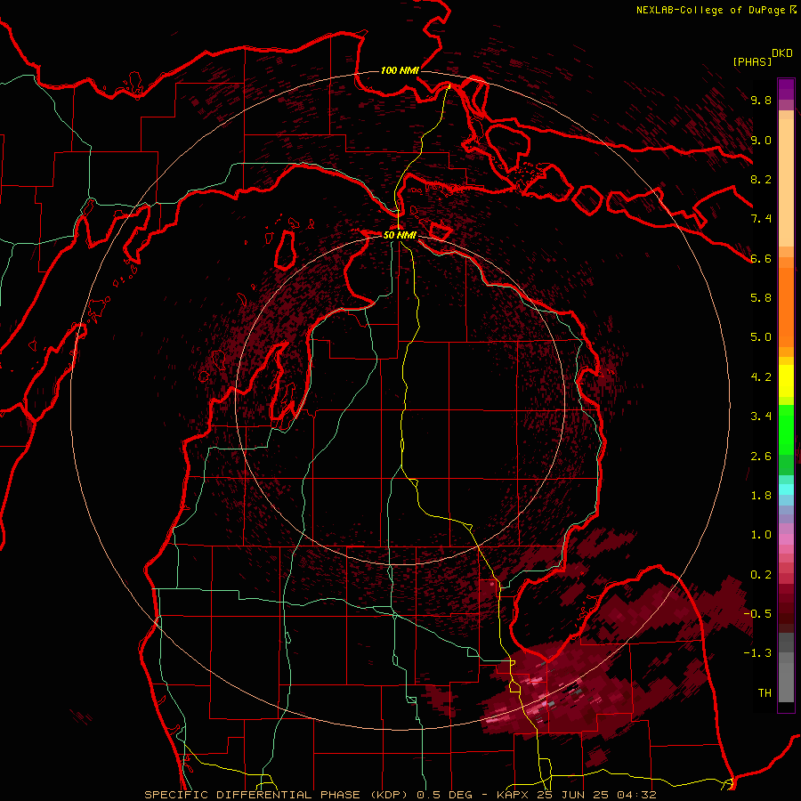The height and width of the screenshot is (801, 801).
Task: Click the 4.2 value on the color scale
Action: click(761, 377)
